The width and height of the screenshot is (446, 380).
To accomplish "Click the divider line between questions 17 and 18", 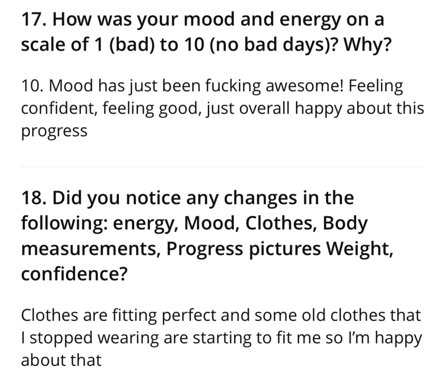I will 223,167.
